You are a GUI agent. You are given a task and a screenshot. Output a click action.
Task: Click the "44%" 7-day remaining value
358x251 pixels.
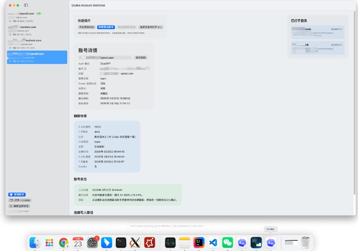[x=97, y=132]
